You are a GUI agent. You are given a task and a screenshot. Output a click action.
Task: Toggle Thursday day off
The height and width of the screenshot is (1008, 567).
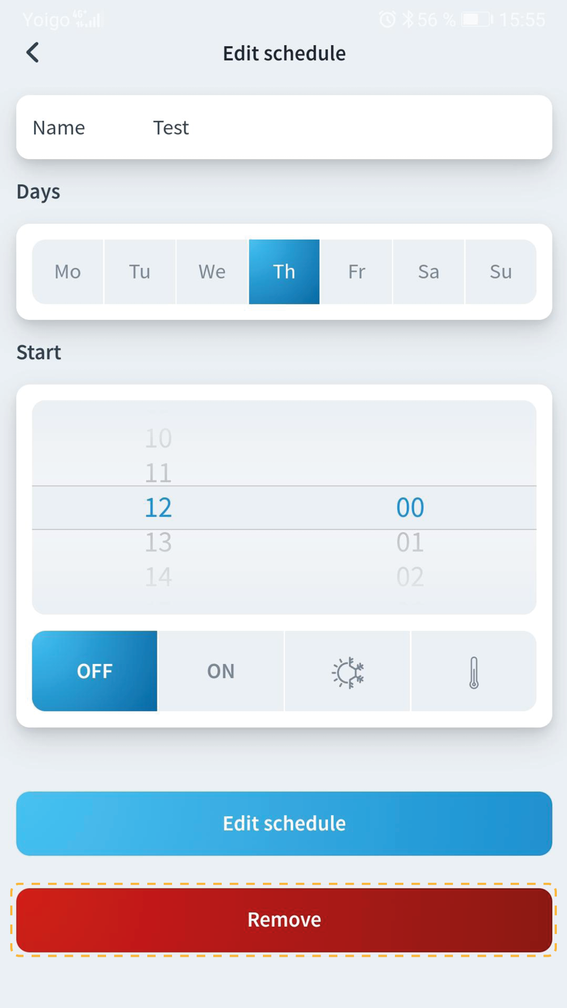coord(284,272)
